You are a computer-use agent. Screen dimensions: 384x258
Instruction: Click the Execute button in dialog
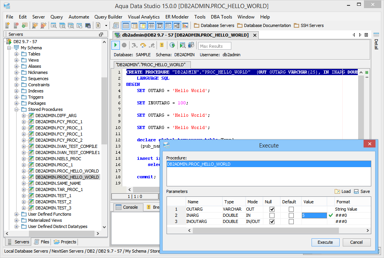[x=325, y=242]
